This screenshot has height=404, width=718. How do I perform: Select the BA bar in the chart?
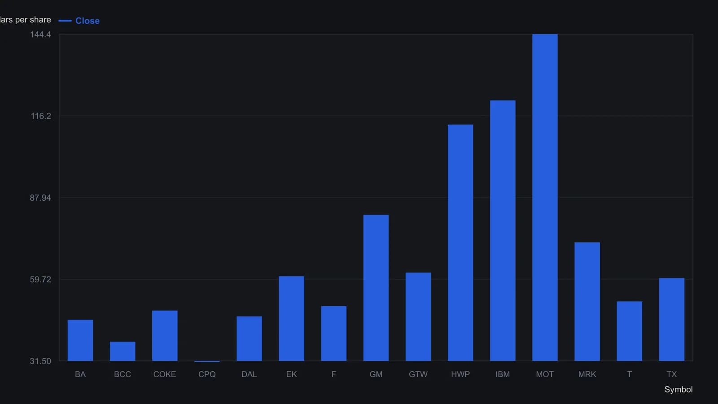(80, 340)
